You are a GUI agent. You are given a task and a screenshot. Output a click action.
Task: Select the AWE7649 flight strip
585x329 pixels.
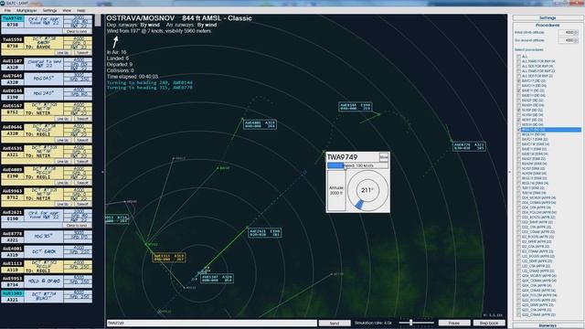47,80
